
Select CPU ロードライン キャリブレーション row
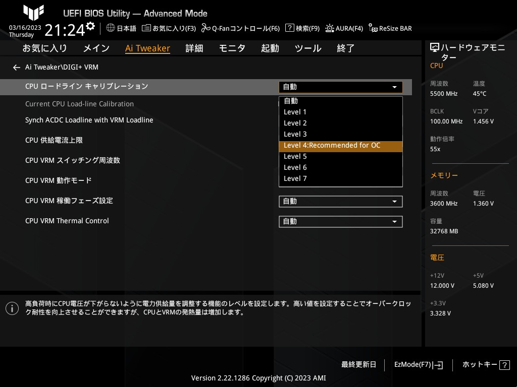pos(206,87)
